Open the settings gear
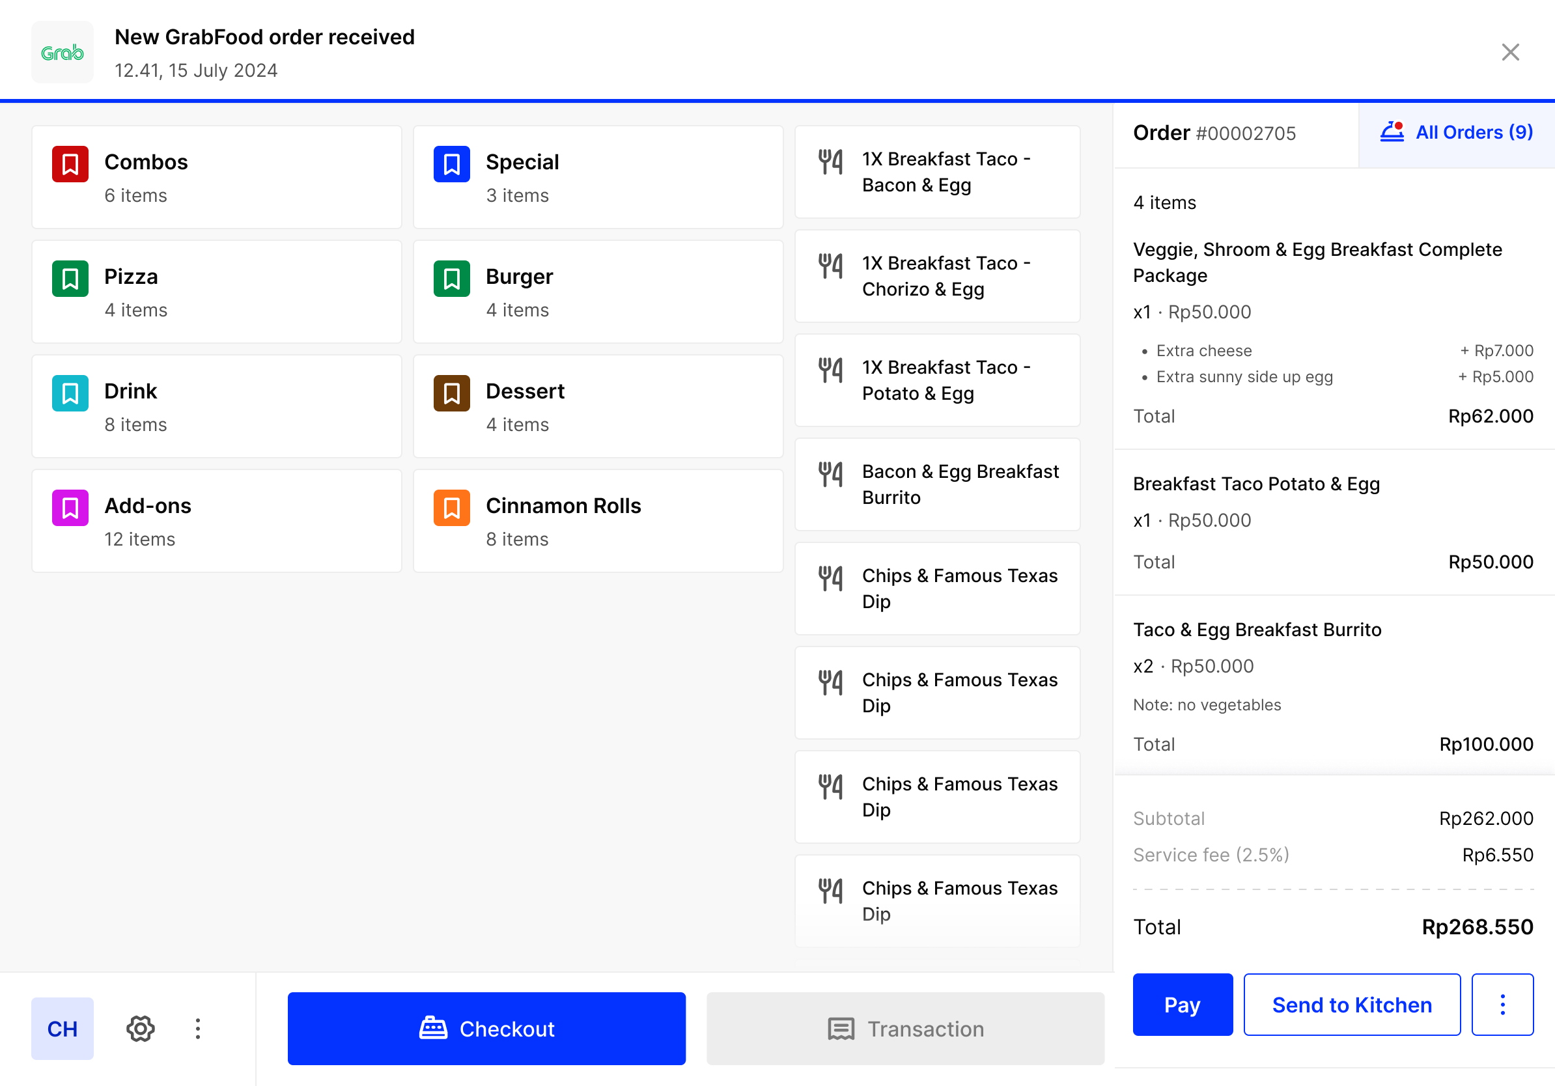 140,1029
